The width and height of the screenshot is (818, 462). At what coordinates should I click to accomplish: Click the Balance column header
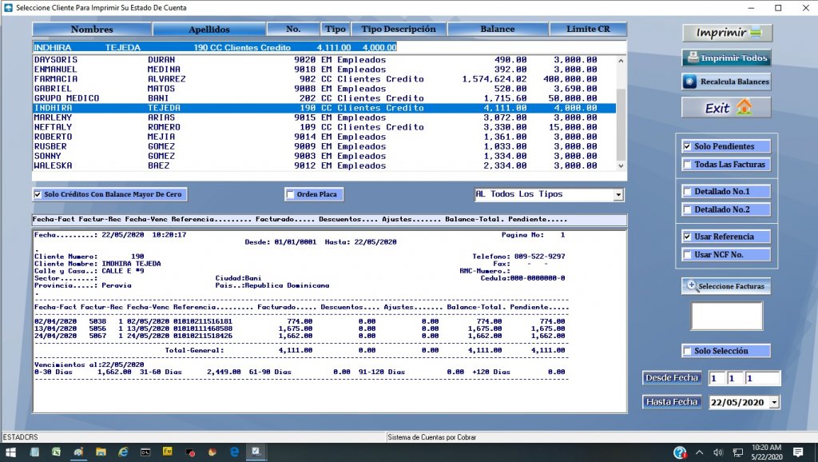click(497, 30)
